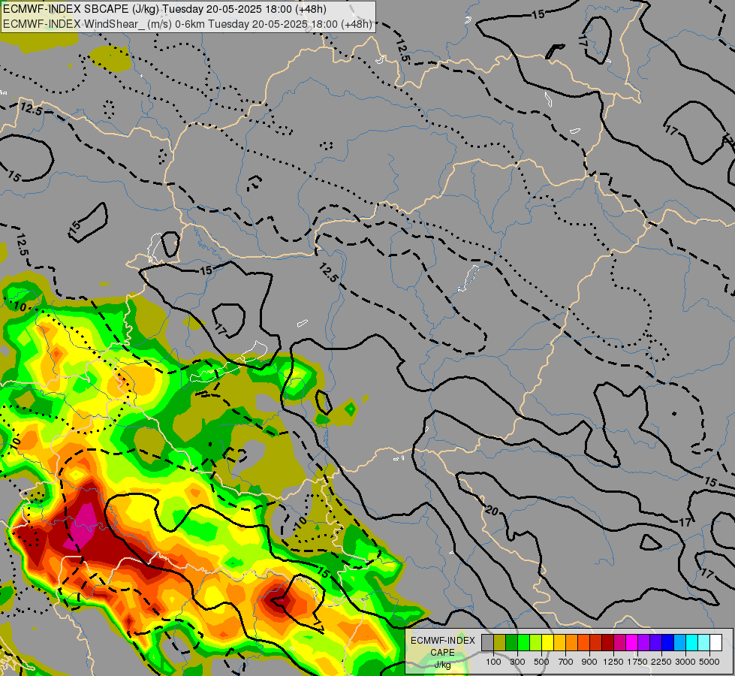
Task: Click the legend value 1750
Action: (637, 662)
